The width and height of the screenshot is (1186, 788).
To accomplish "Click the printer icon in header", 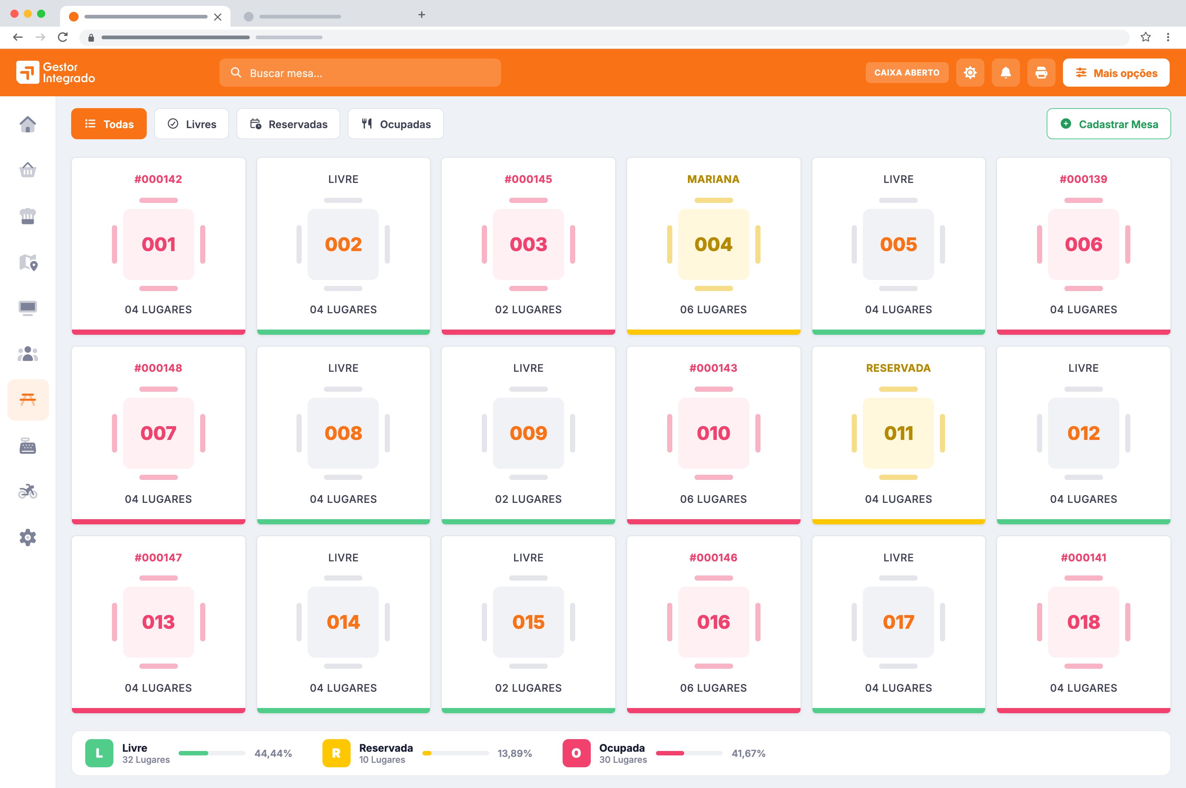I will click(1041, 73).
